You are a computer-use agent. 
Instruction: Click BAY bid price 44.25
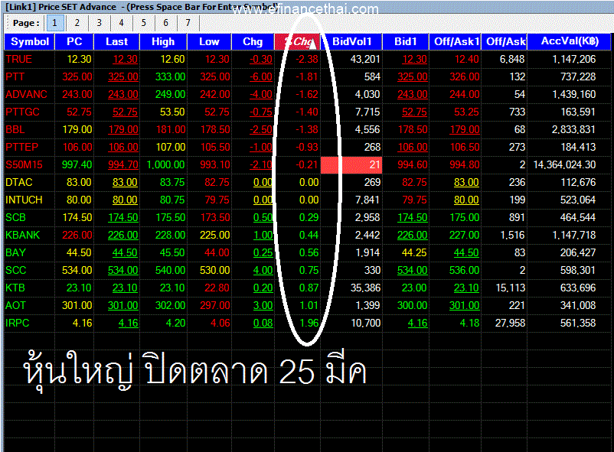click(414, 253)
